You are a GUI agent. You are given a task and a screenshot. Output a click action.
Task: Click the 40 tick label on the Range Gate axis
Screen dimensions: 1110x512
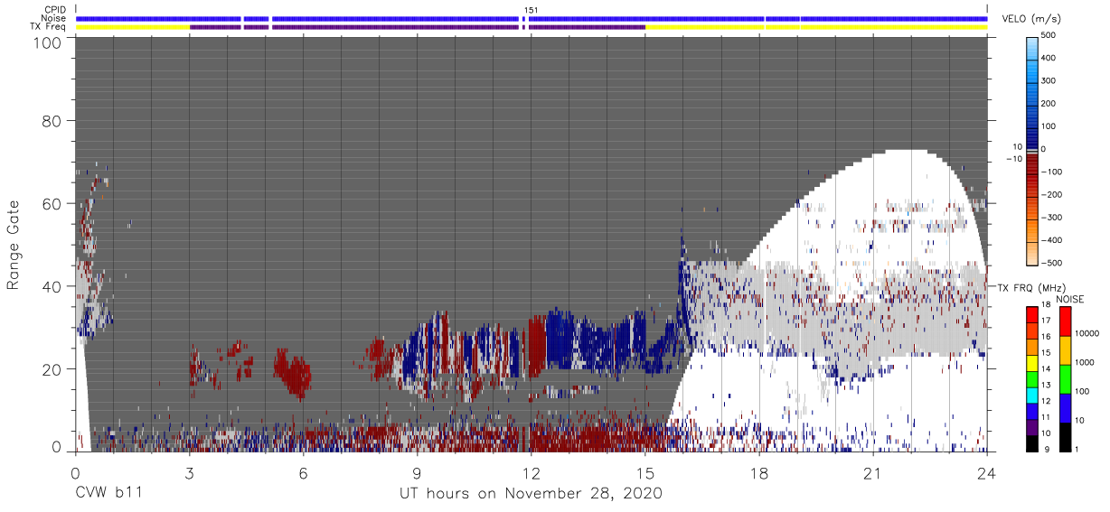[52, 286]
